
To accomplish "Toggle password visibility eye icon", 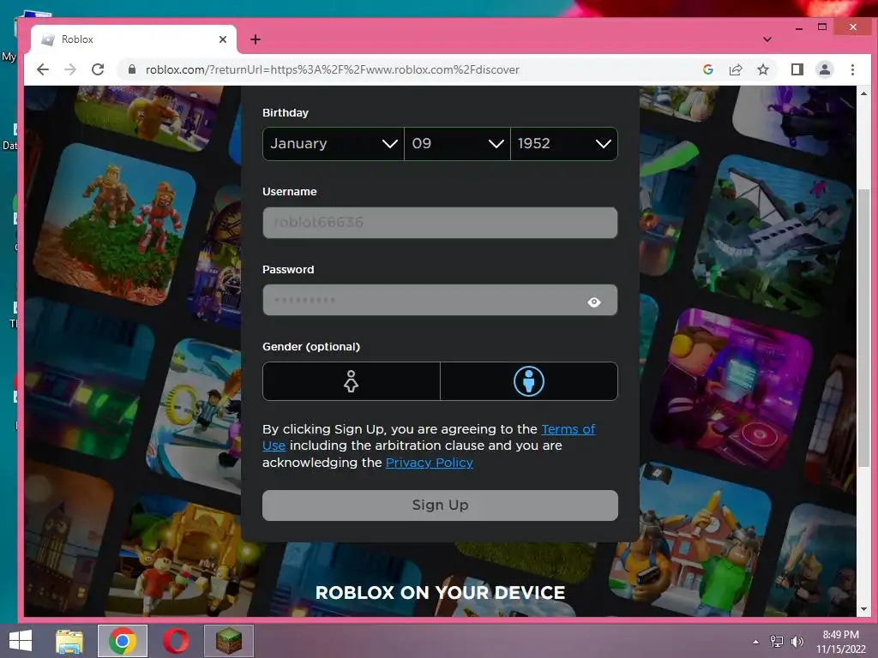I will (594, 302).
